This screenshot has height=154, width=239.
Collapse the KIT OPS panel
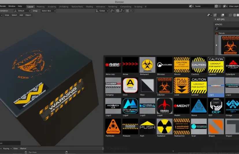pyautogui.click(x=215, y=20)
